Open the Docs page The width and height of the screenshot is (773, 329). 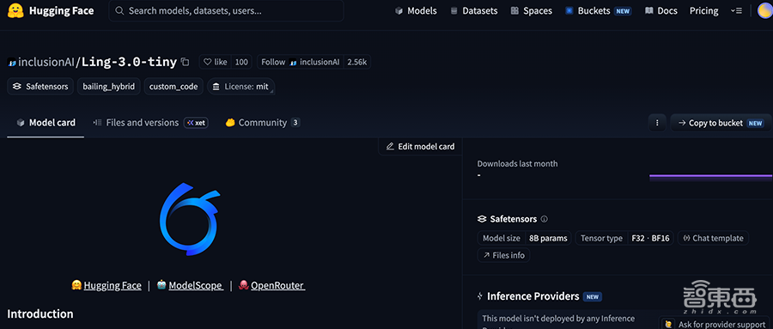(661, 10)
